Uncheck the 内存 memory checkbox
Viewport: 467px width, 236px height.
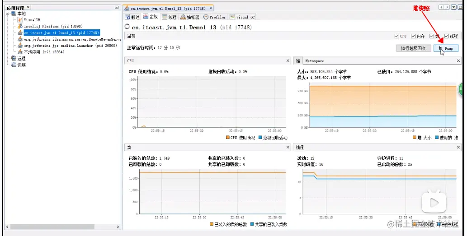[x=413, y=36]
